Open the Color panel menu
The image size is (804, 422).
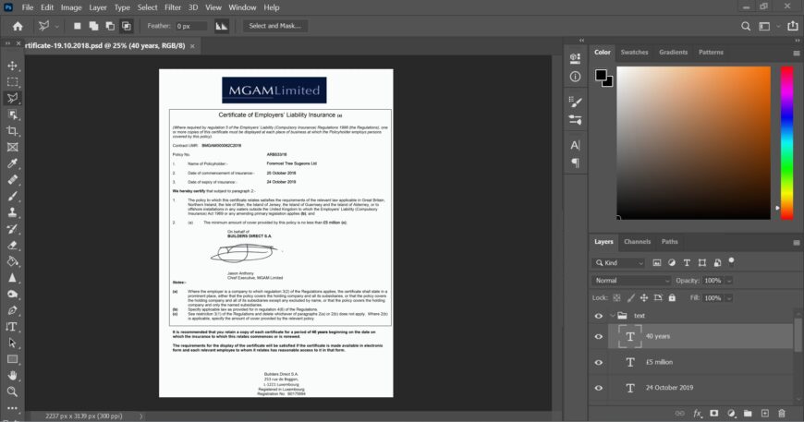tap(797, 53)
